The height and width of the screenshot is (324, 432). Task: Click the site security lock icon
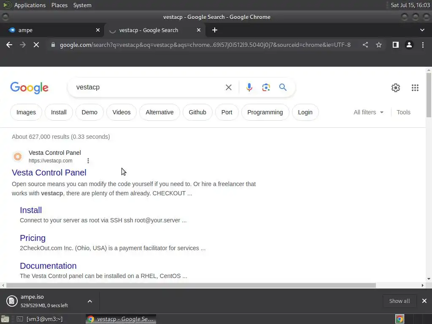(53, 45)
